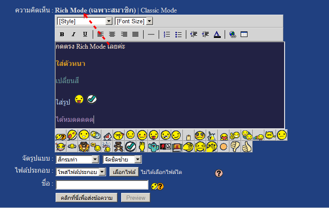Switch to Classic Mode

pos(159,10)
